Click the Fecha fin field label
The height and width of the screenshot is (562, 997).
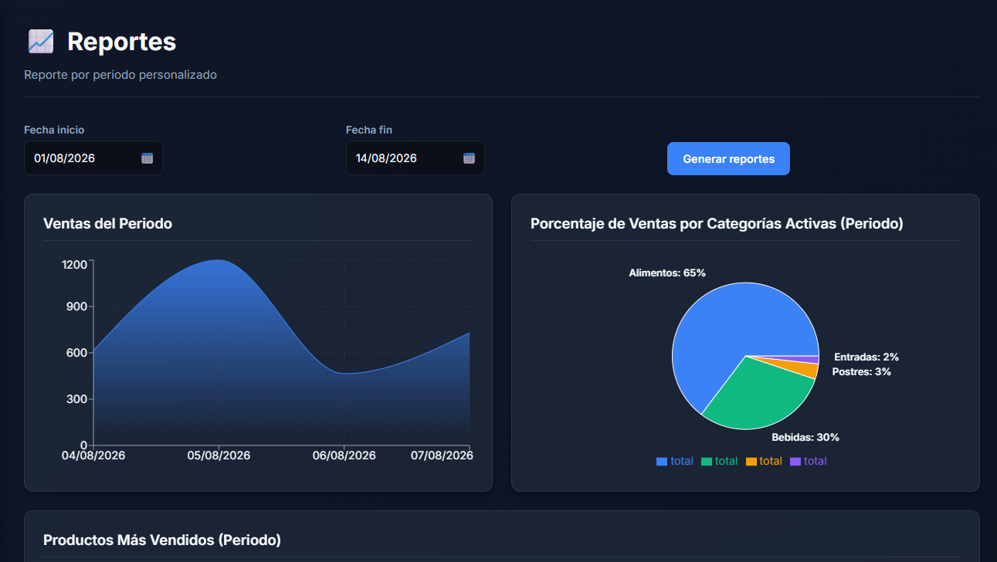pos(369,130)
